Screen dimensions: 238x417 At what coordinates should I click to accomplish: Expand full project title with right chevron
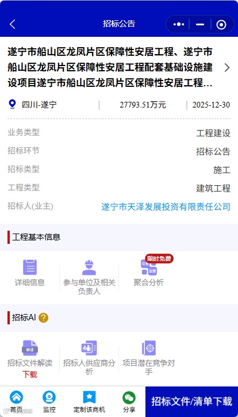(227, 67)
